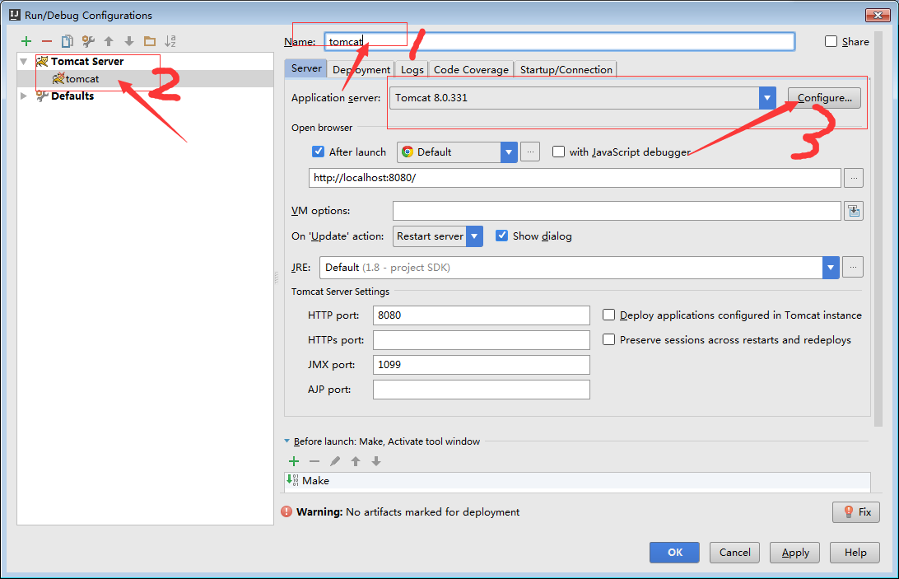Screen dimensions: 899x579
Task: Add a new configuration with the plus icon
Action: [x=26, y=41]
